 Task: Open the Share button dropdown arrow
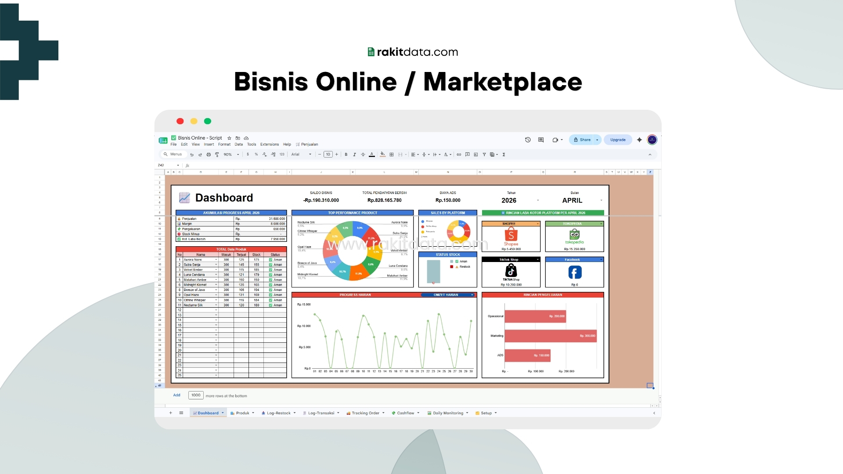pos(597,140)
